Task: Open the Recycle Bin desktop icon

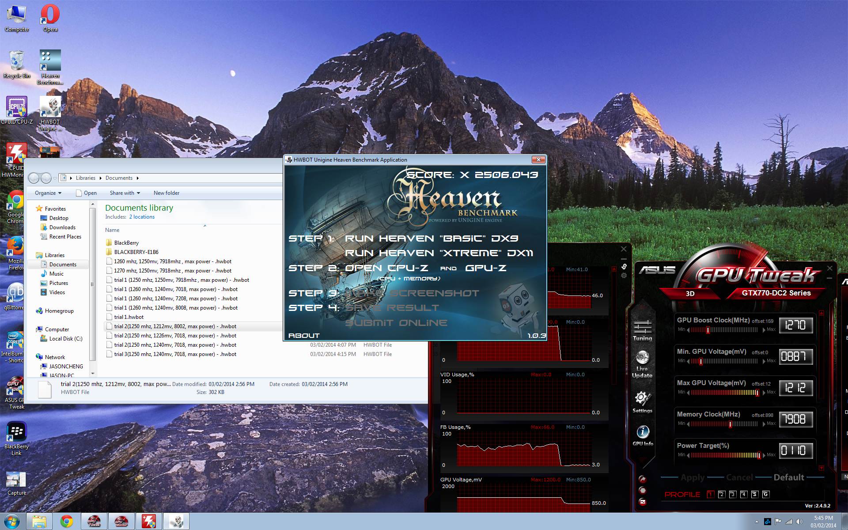Action: 17,64
